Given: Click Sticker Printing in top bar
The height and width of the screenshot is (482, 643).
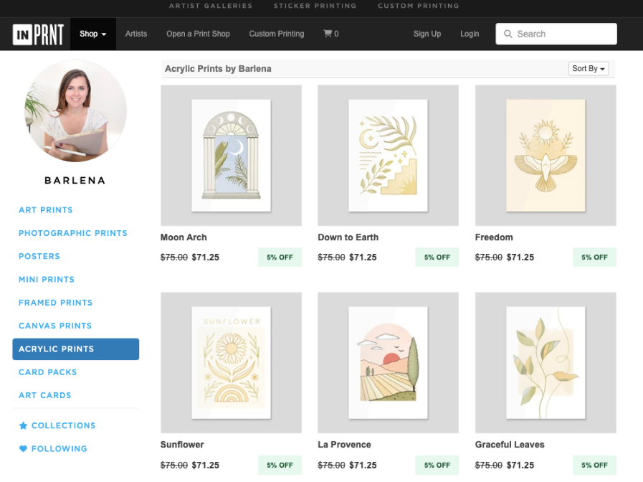Looking at the screenshot, I should [315, 6].
